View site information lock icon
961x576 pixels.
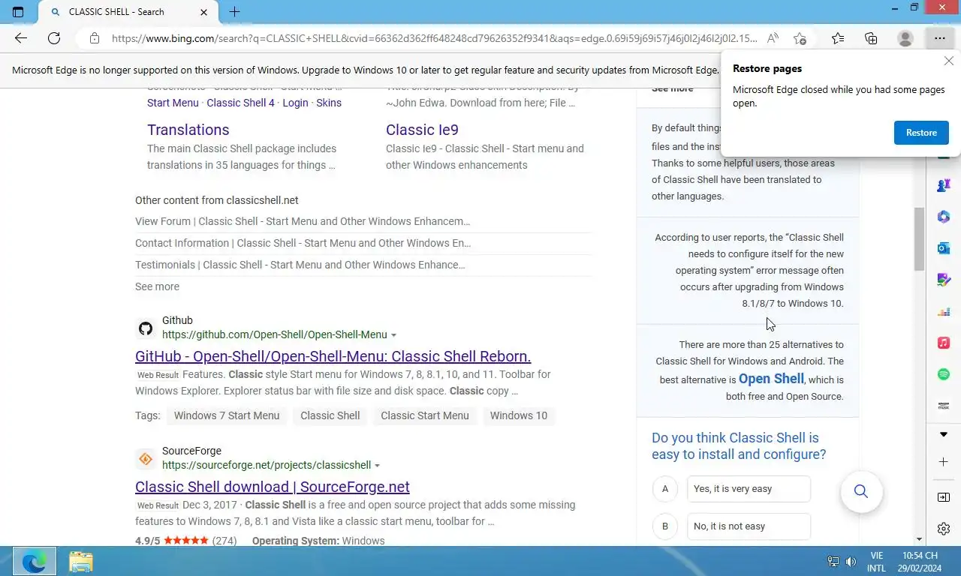pyautogui.click(x=94, y=38)
